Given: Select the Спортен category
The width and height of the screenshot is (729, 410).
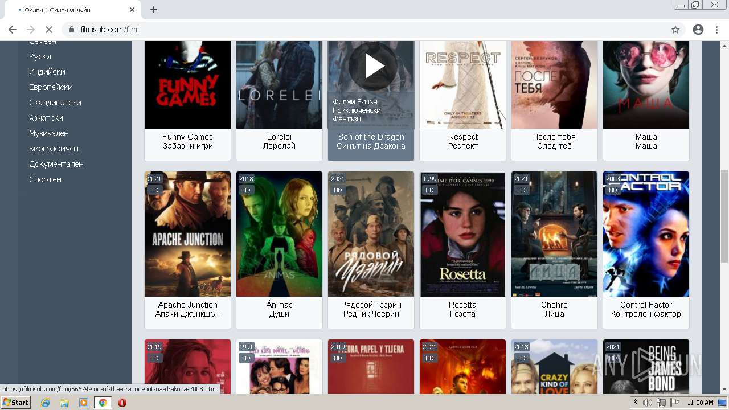Looking at the screenshot, I should coord(45,179).
